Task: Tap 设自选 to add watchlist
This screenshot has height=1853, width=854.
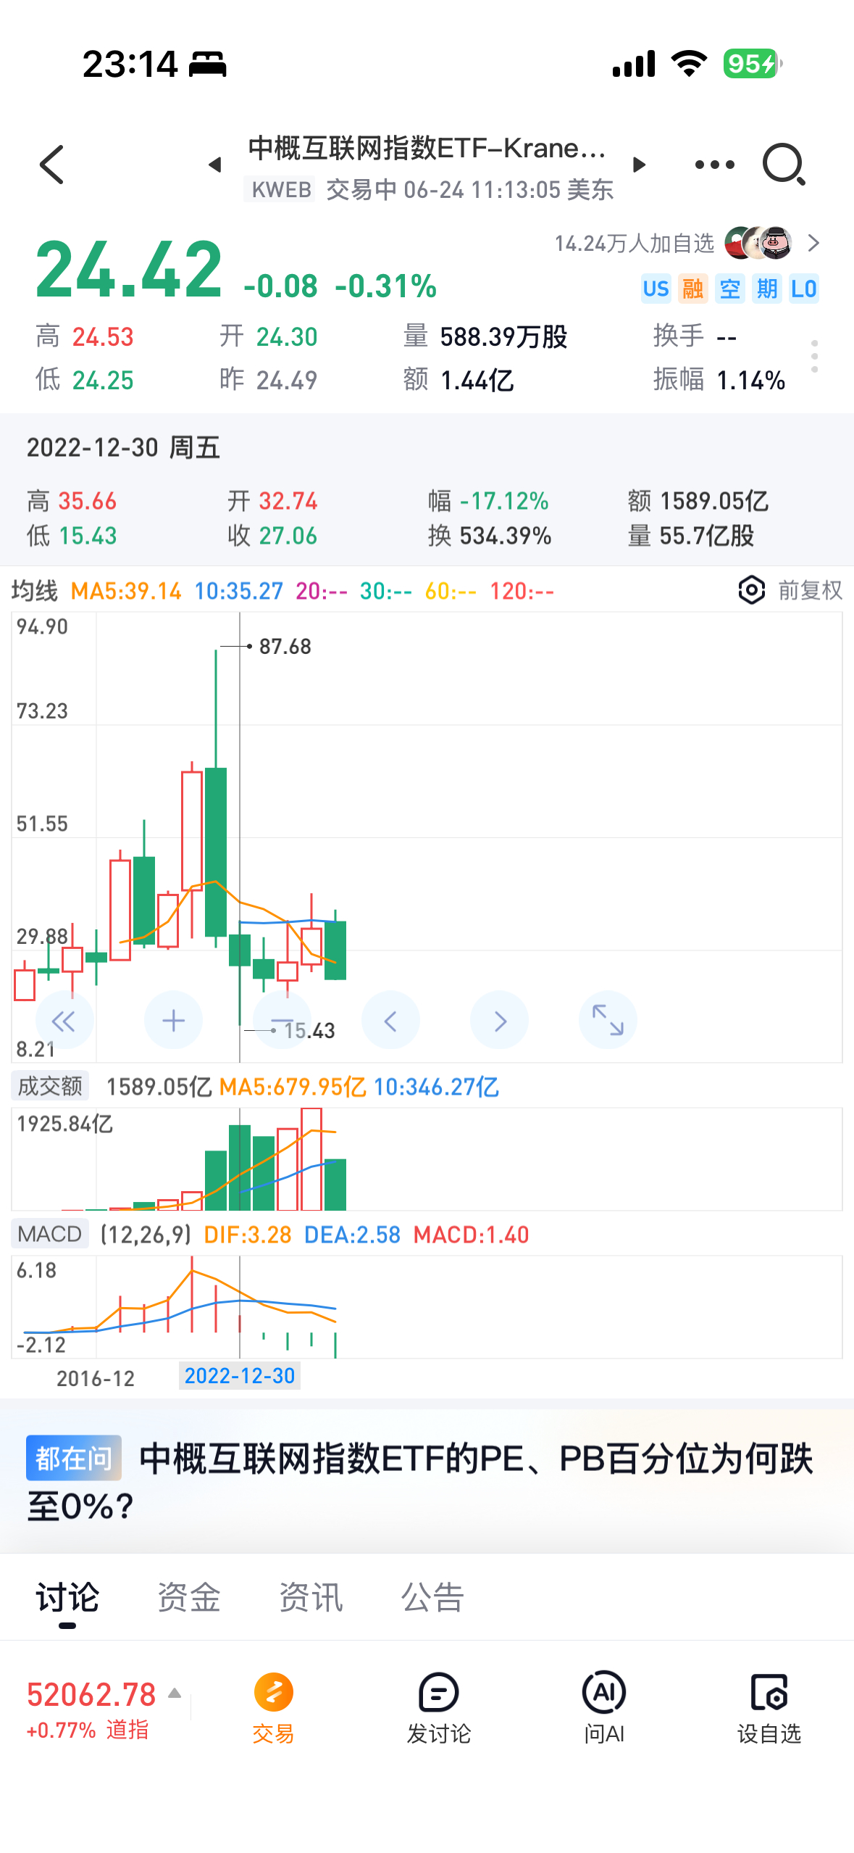Action: [769, 1709]
